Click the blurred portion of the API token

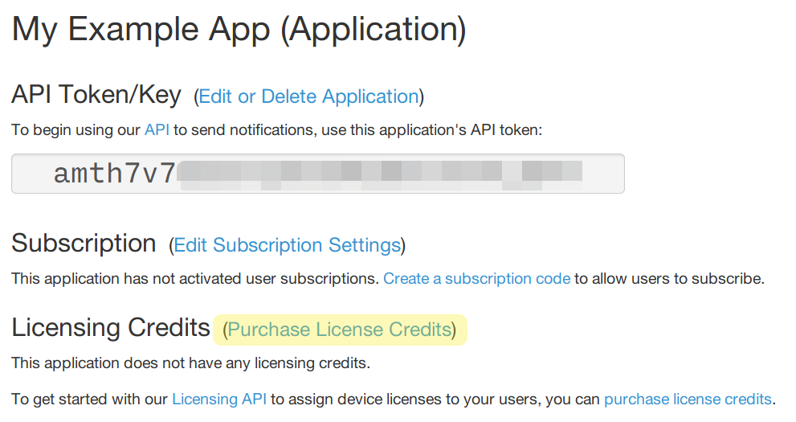(382, 174)
